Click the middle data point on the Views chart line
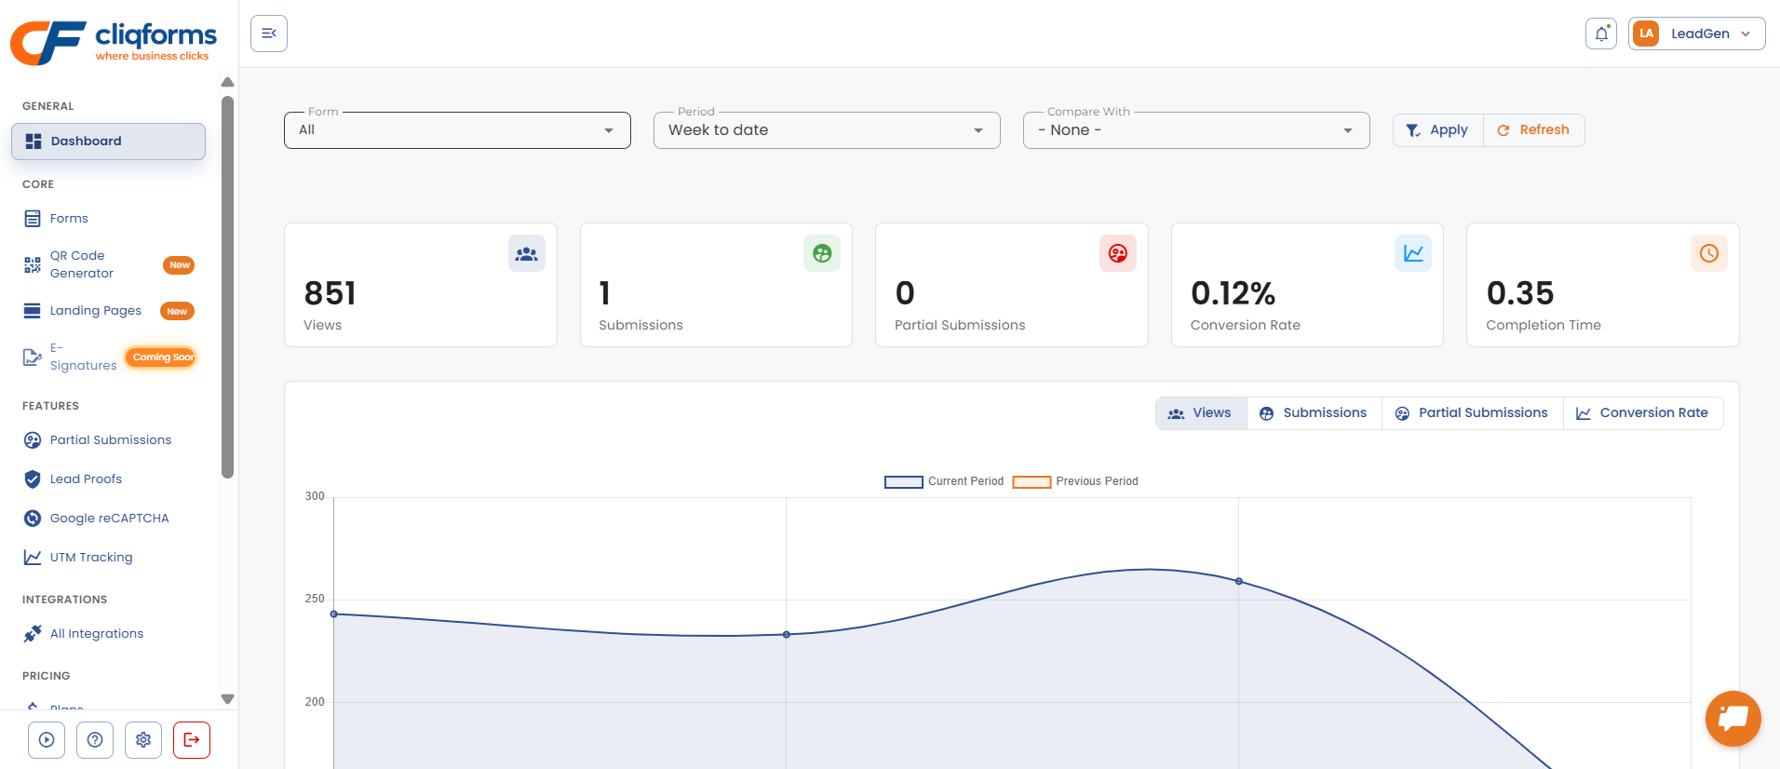The image size is (1780, 769). [787, 635]
